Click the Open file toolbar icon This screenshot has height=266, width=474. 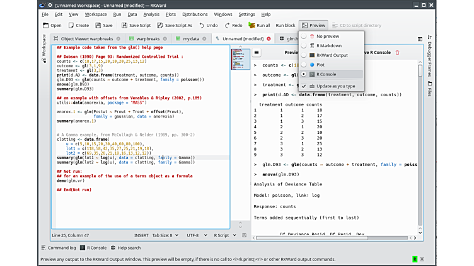(52, 25)
